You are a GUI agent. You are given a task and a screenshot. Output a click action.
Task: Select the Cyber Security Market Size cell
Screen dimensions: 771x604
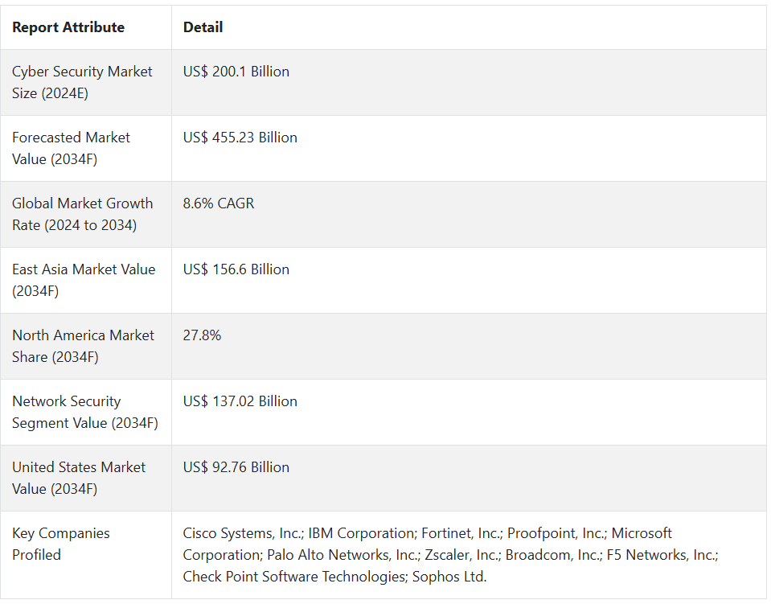(x=82, y=82)
